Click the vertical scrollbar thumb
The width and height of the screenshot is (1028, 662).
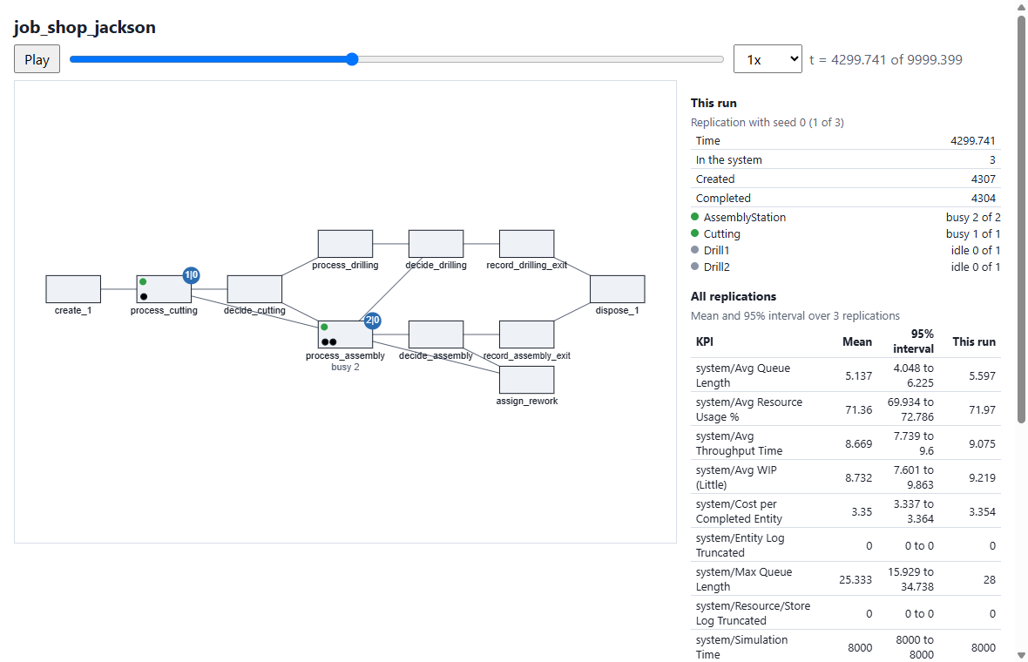(x=1021, y=220)
